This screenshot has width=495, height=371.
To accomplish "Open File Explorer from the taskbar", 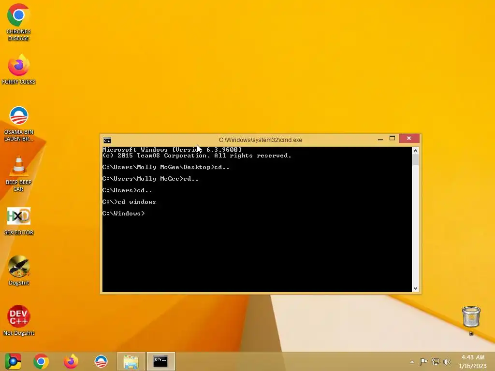I will point(131,361).
